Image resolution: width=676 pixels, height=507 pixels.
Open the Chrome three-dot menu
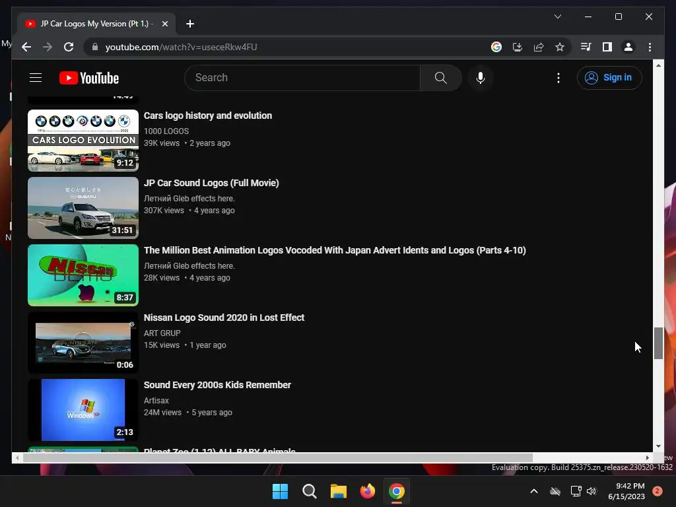tap(650, 47)
